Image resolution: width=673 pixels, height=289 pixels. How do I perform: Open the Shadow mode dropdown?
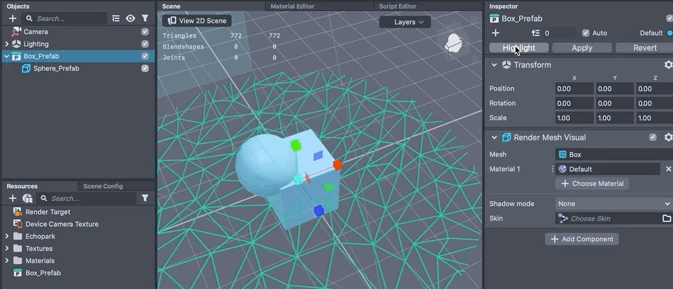coord(614,204)
